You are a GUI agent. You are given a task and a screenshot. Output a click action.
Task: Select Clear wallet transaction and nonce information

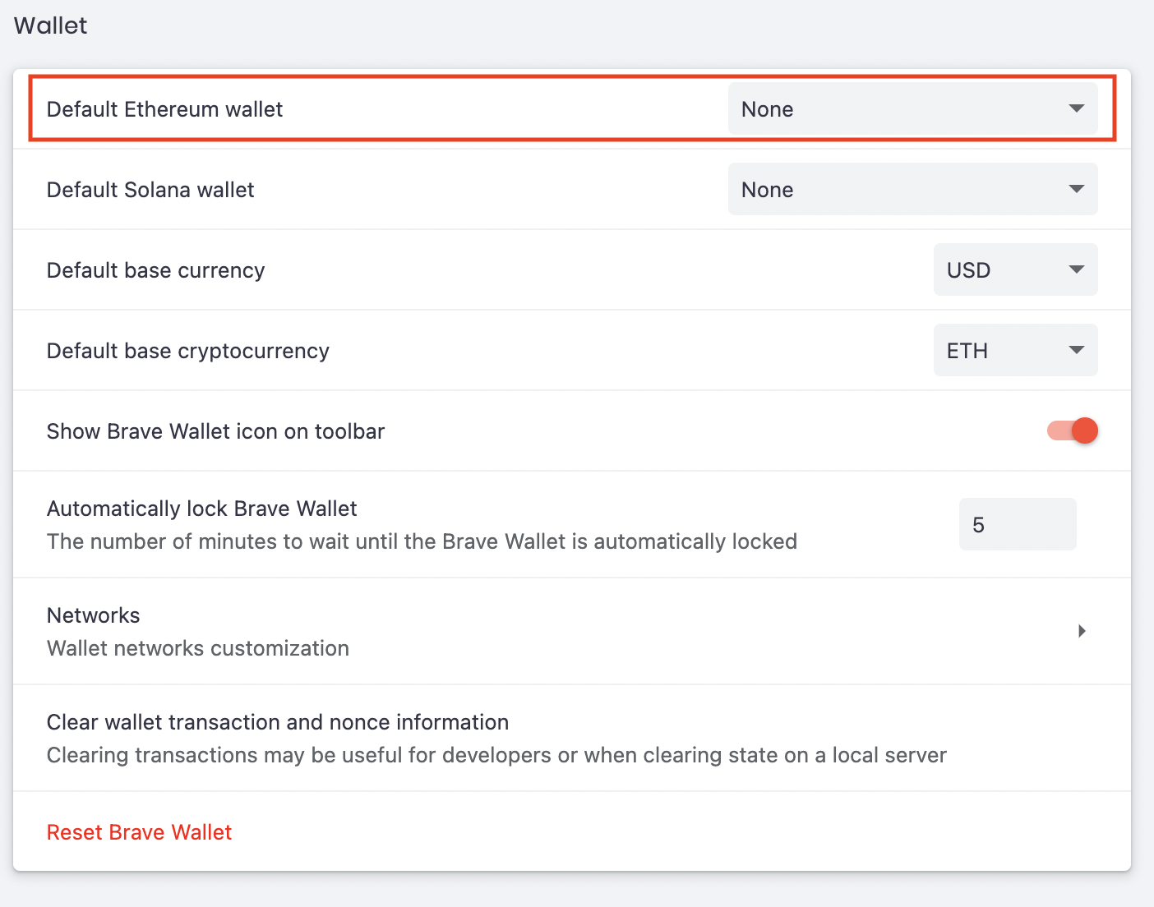click(x=278, y=722)
